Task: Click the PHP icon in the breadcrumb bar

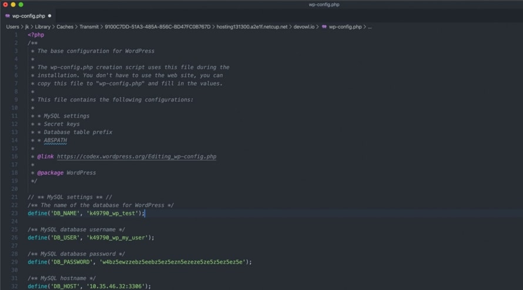Action: pos(324,26)
